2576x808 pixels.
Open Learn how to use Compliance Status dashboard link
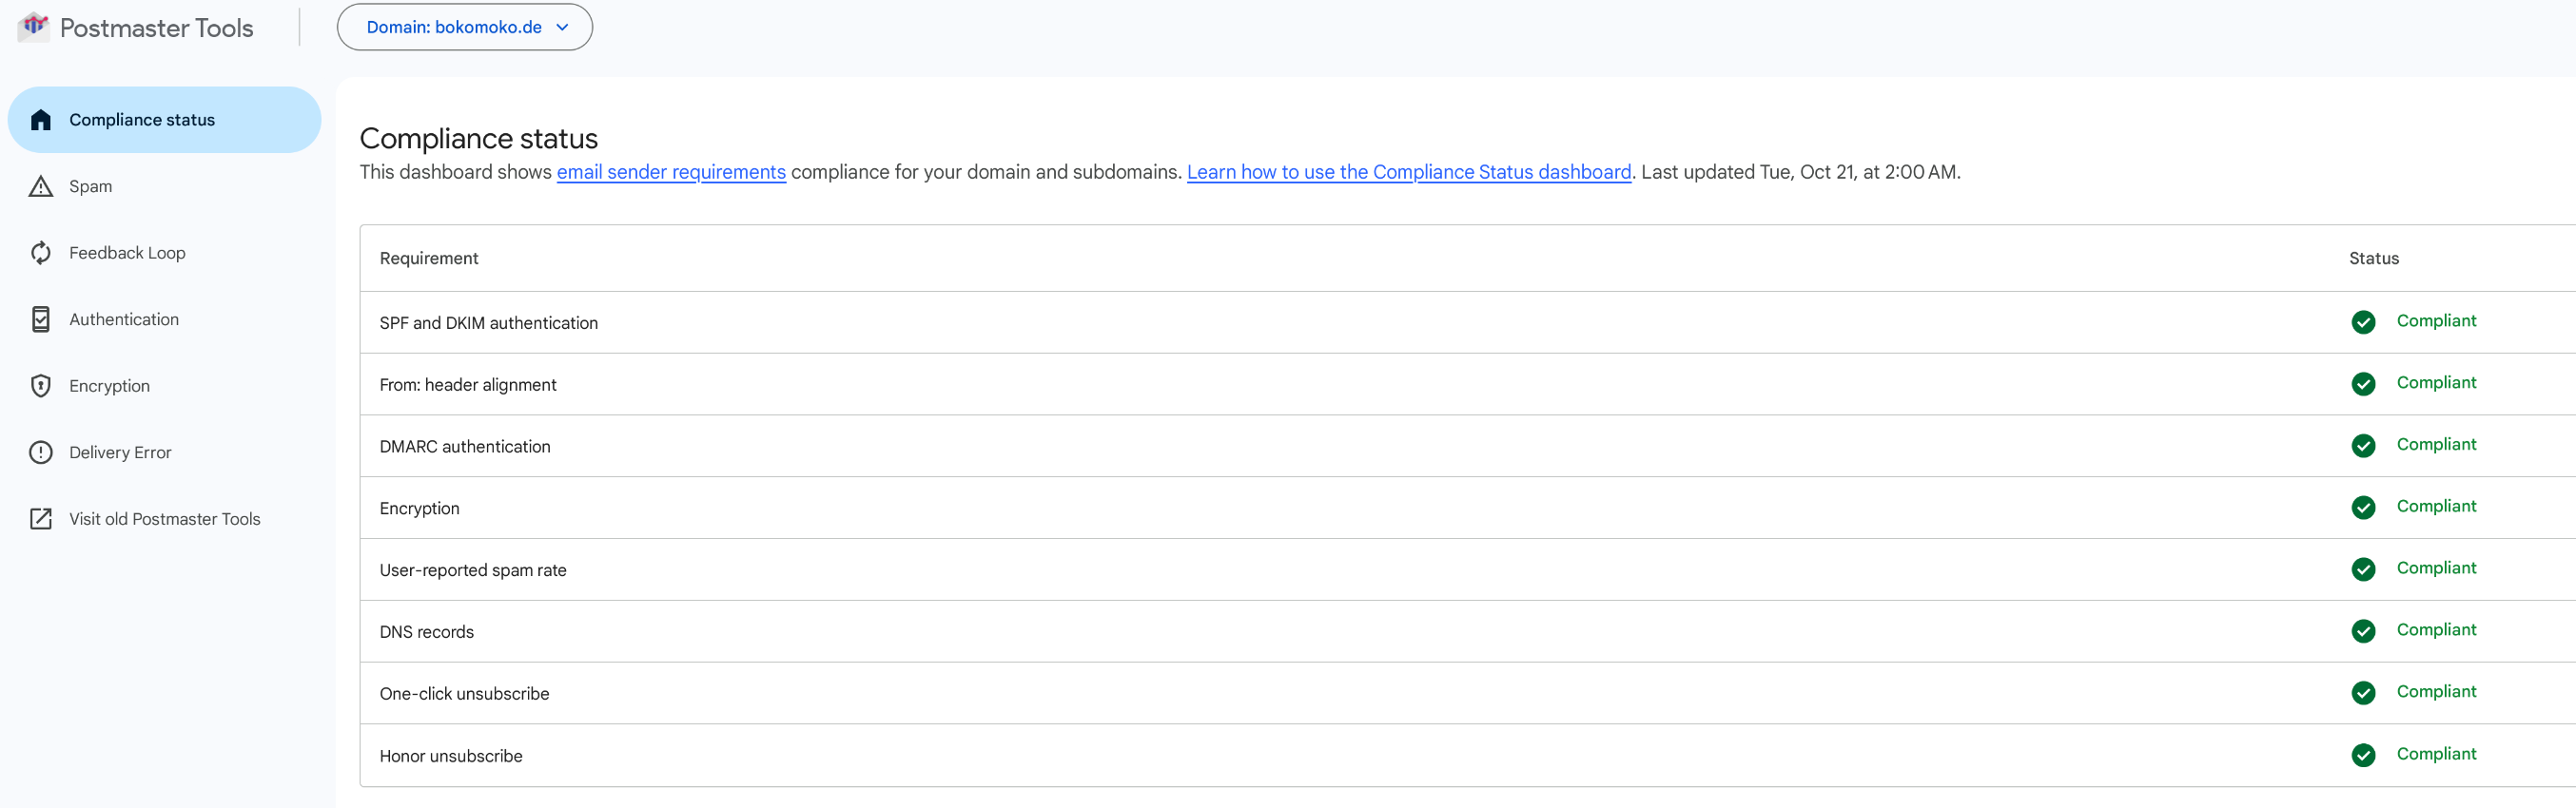tap(1408, 172)
